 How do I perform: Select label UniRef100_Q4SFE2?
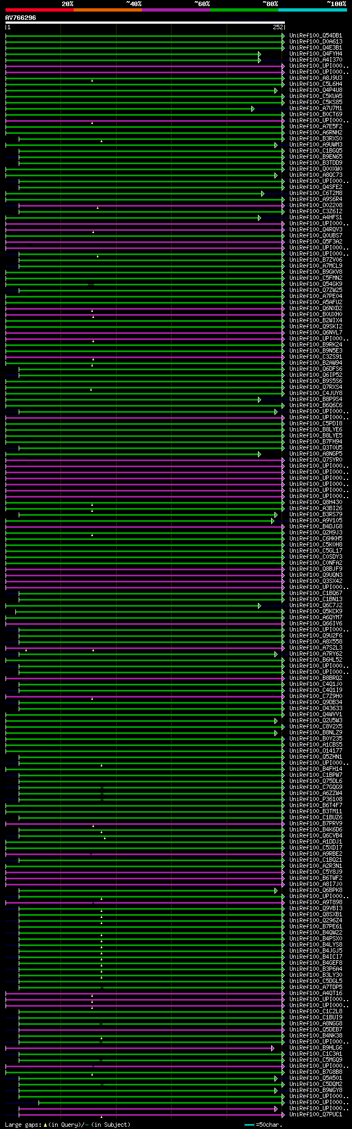point(316,187)
